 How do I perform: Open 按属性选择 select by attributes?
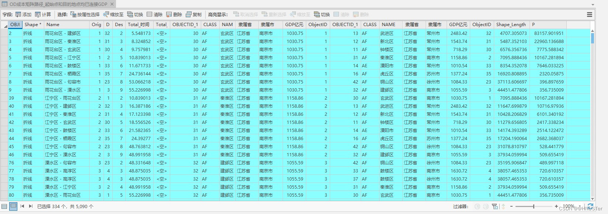(85, 15)
